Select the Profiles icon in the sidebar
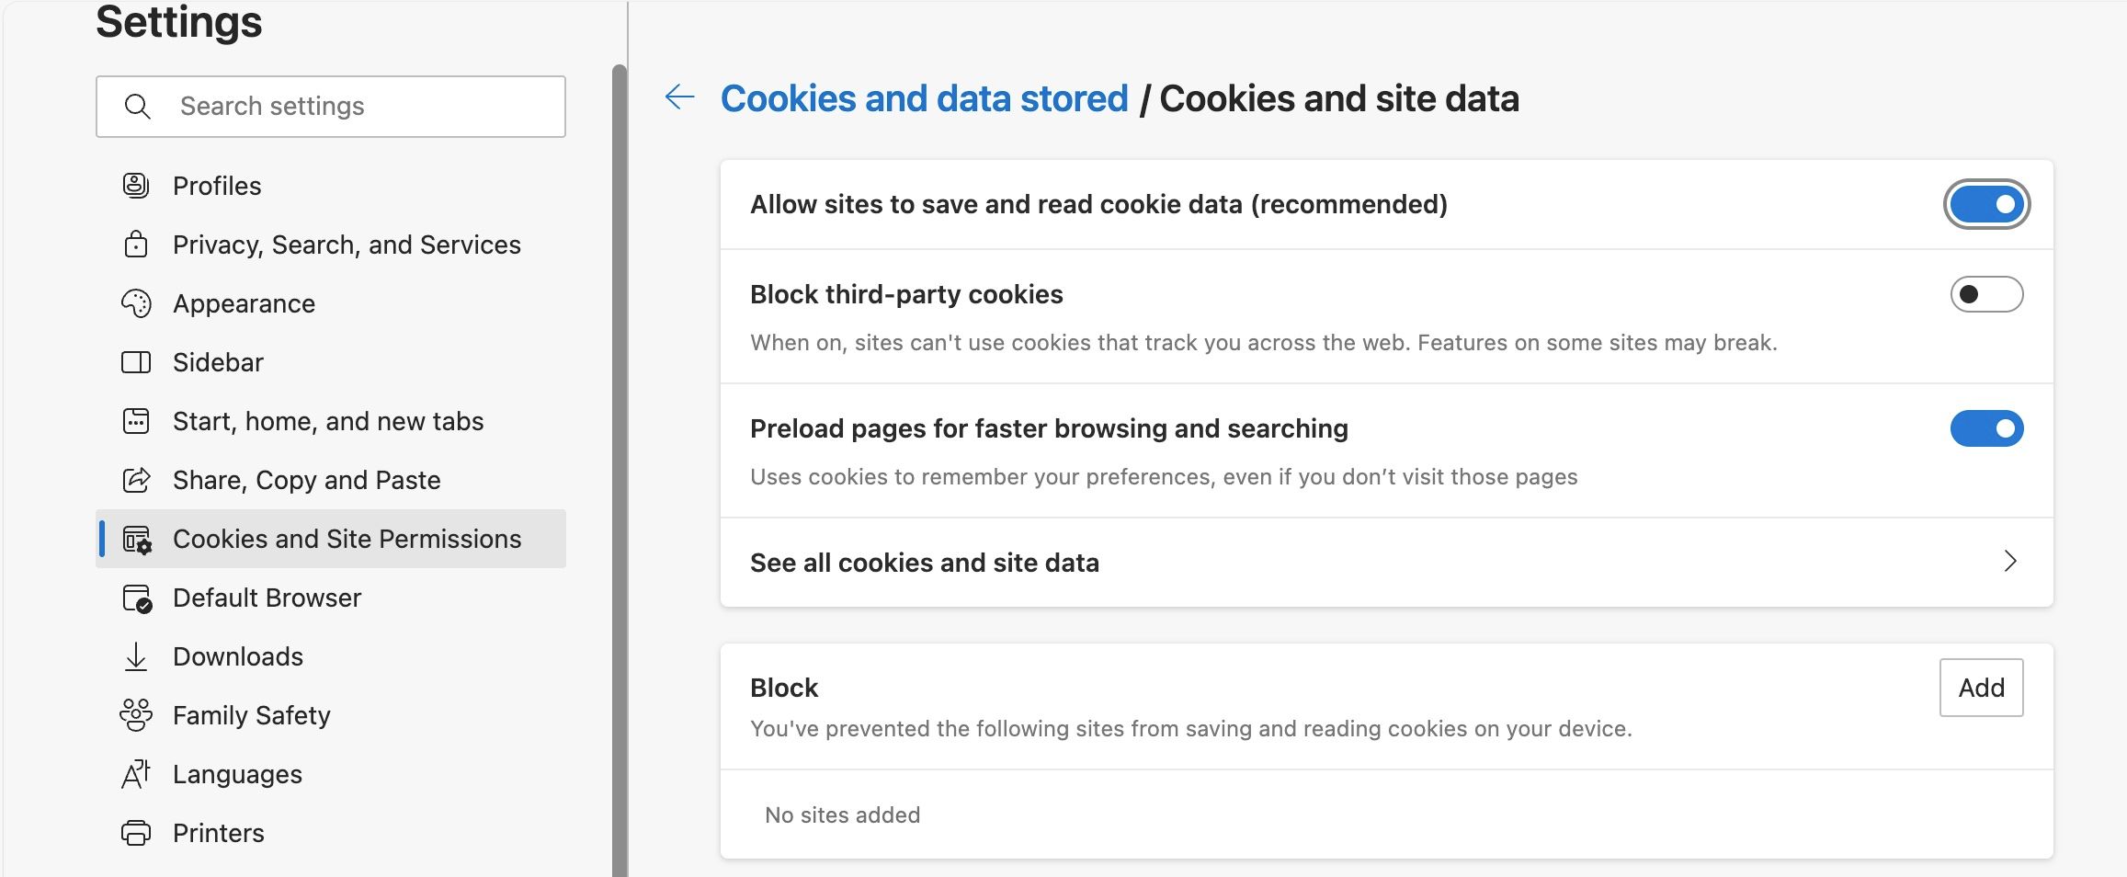 (136, 185)
